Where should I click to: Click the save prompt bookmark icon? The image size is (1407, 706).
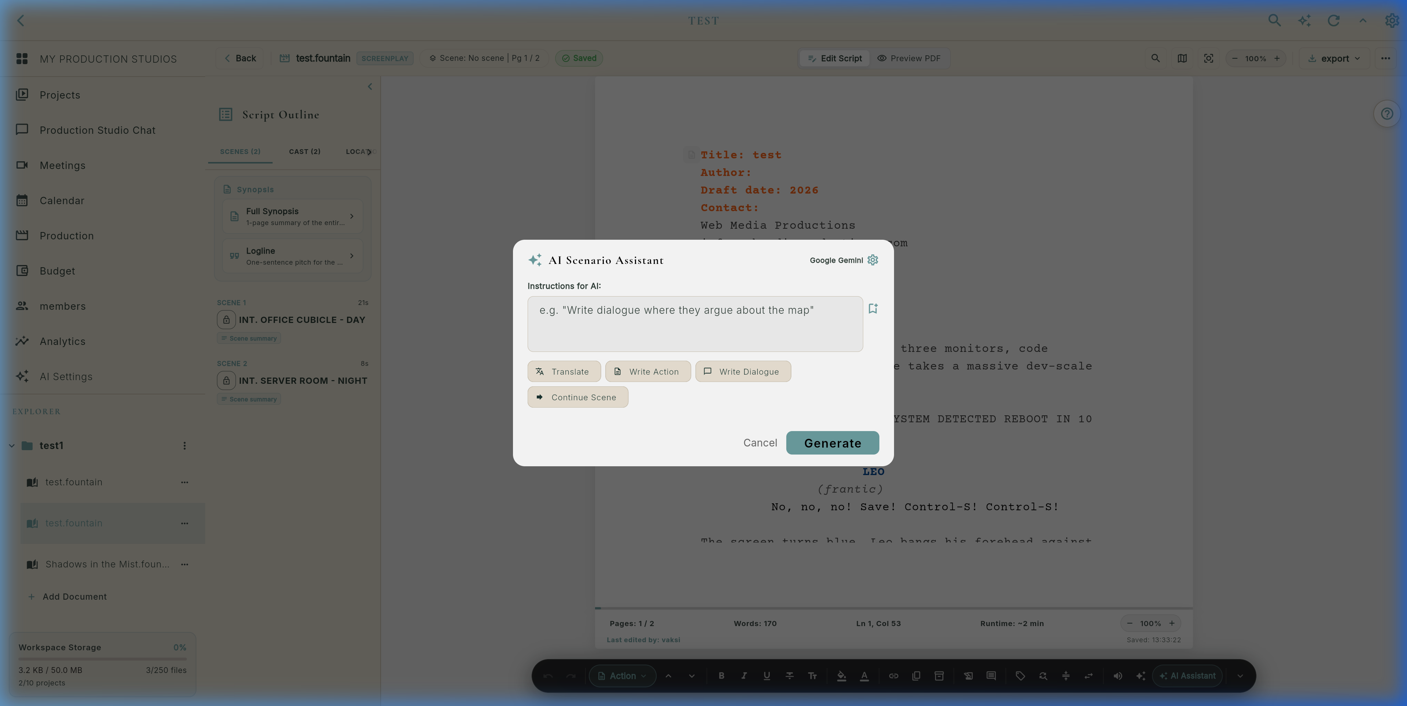pos(873,309)
